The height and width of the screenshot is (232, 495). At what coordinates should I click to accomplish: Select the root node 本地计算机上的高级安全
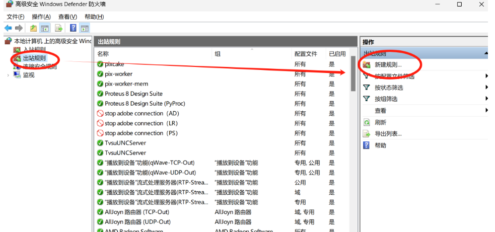[x=53, y=41]
